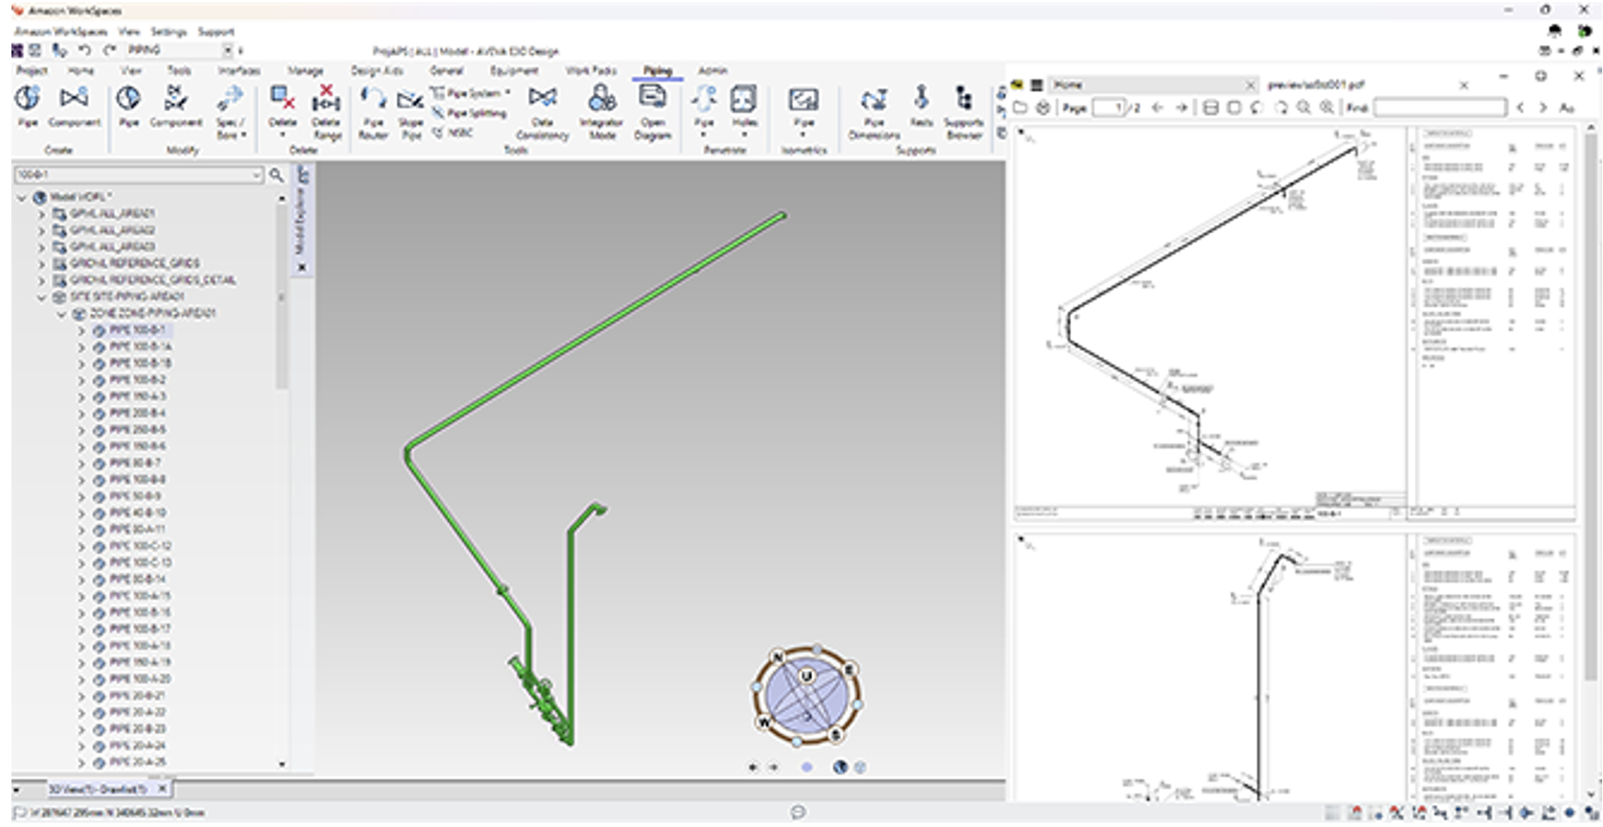The image size is (1603, 827).
Task: Go to next page in PDF viewer
Action: coord(1180,108)
